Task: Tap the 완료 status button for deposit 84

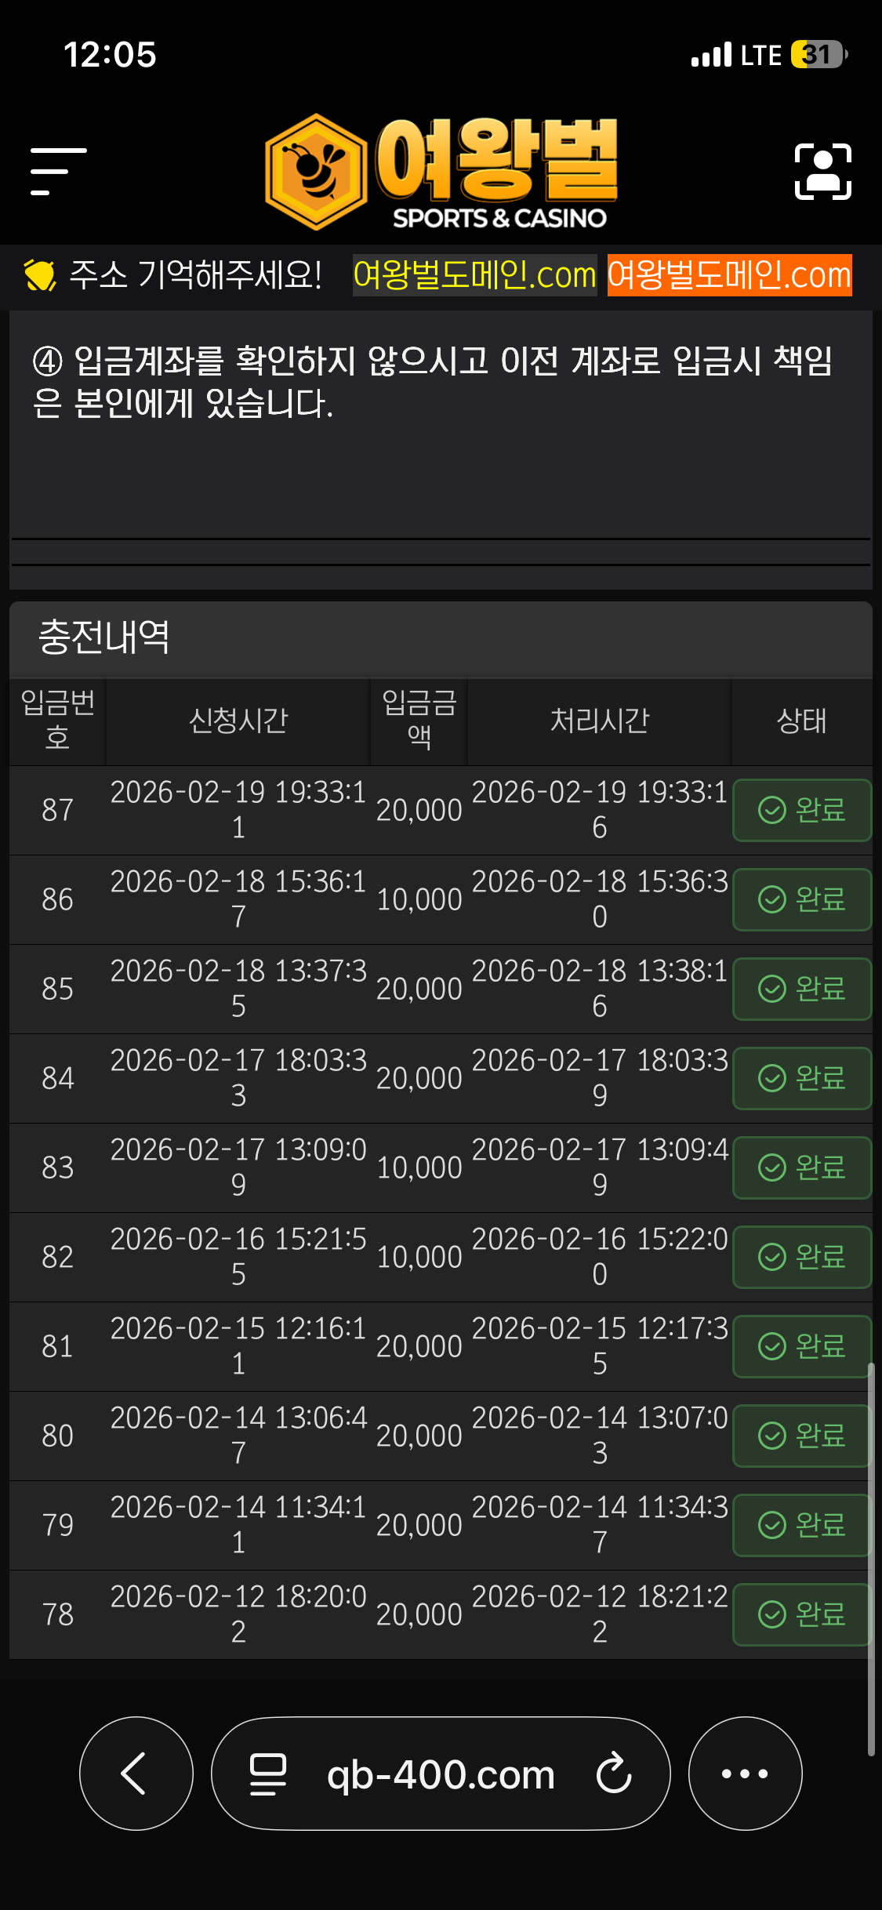Action: [x=801, y=1078]
